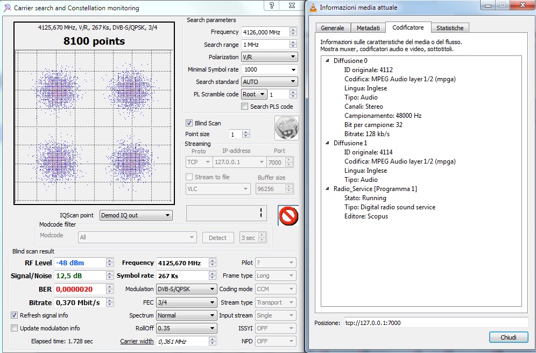This screenshot has height=353, width=536.
Task: Enable Update modulation info checkbox
Action: click(14, 328)
